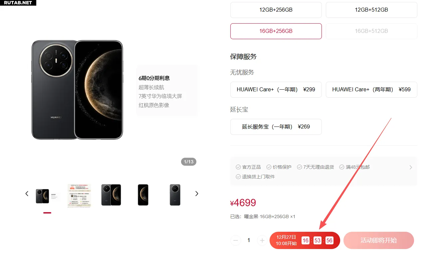This screenshot has width=431, height=256.
Task: Click the 退换货上门取件 checkmark icon
Action: 238,177
